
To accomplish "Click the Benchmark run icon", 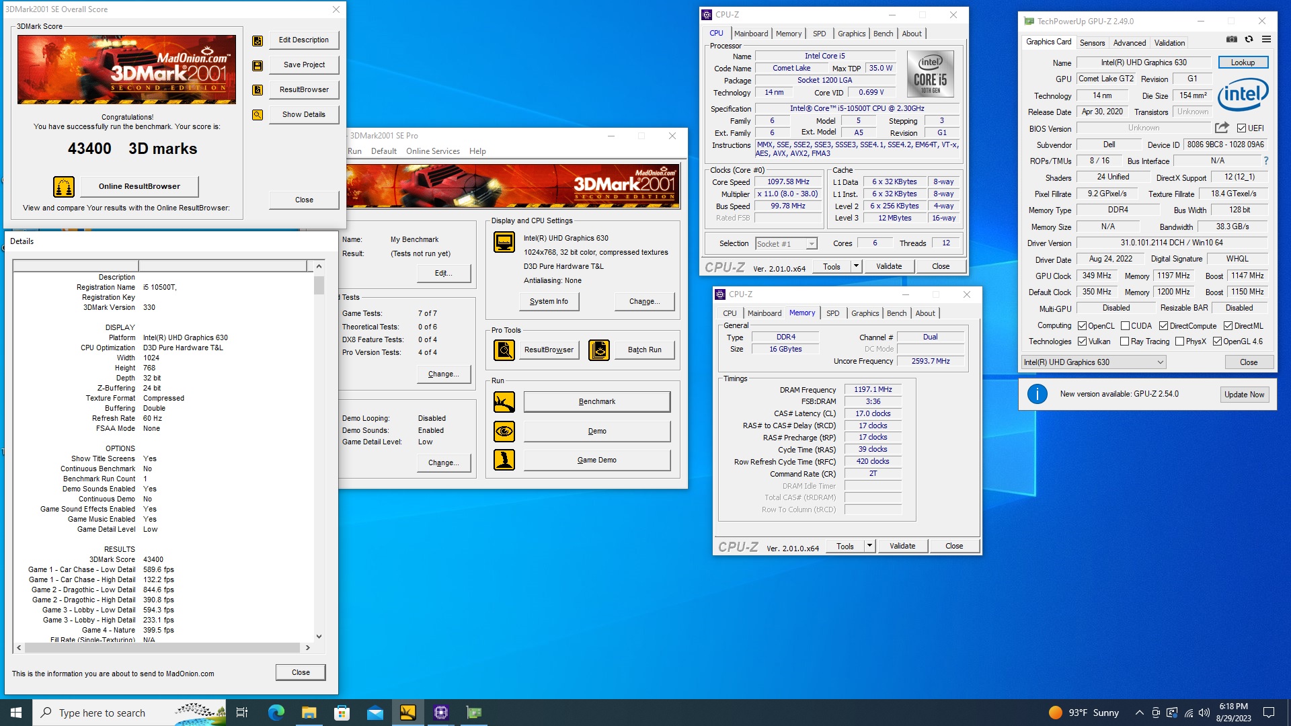I will (504, 402).
